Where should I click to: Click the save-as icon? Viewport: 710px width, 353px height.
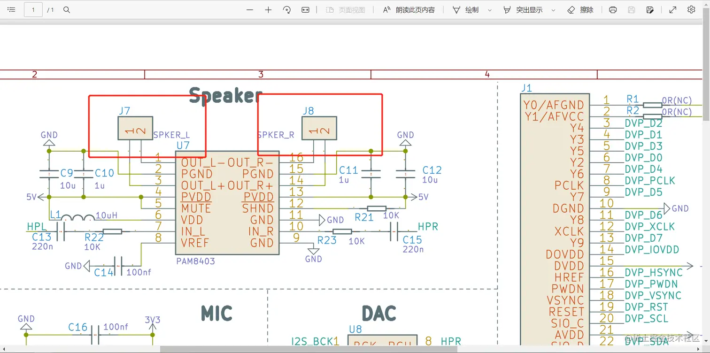point(650,10)
